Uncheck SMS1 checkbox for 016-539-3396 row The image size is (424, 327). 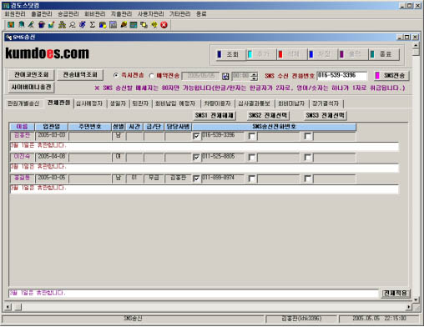pos(196,136)
